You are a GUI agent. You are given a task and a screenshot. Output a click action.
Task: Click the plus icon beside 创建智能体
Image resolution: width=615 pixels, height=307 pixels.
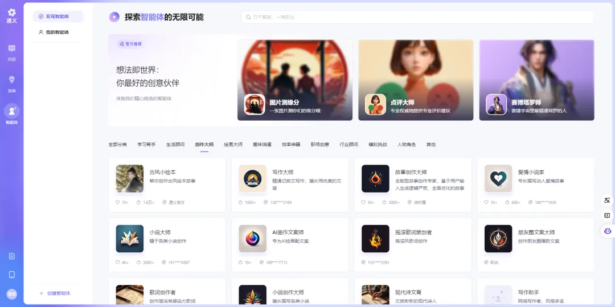tap(41, 293)
